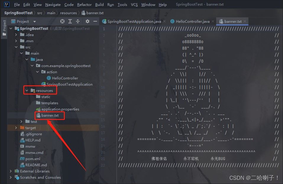Open the Run menu
This screenshot has height=184, width=283.
coord(111,4)
